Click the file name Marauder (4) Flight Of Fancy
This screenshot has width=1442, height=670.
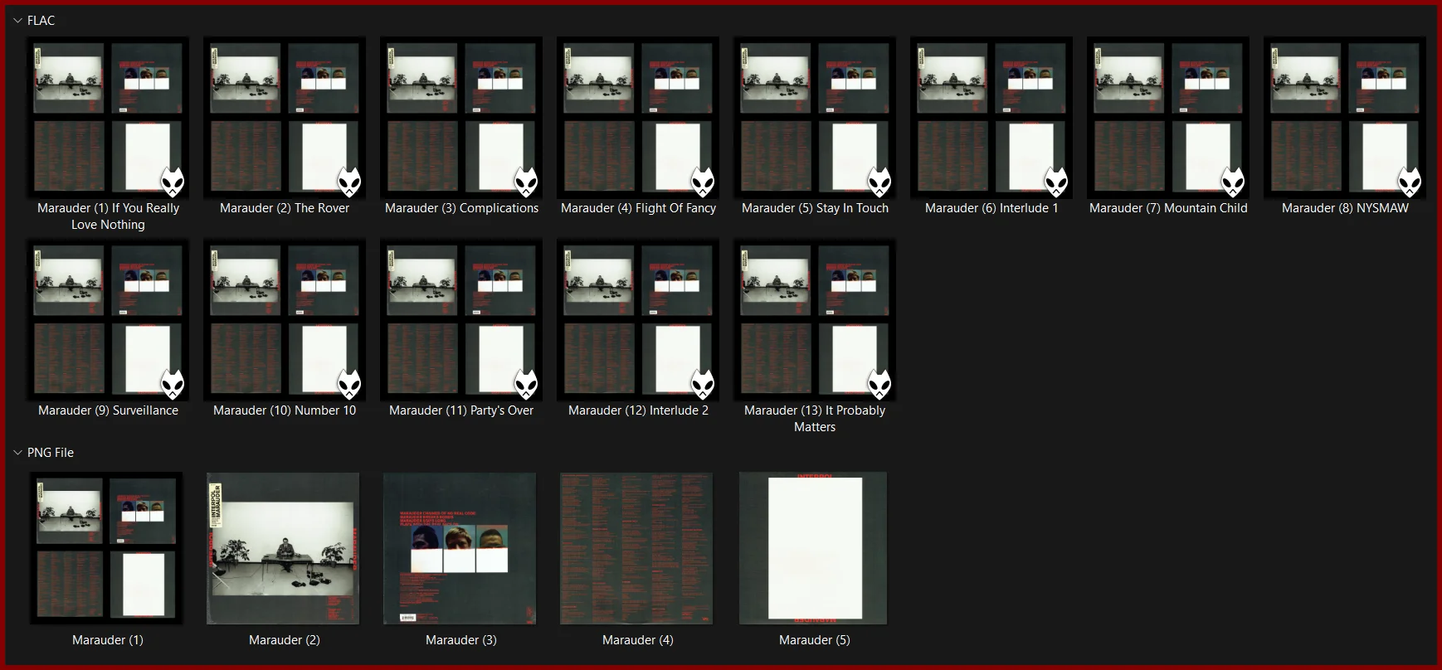tap(638, 208)
